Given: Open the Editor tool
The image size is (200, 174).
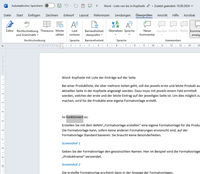Looking at the screenshot, I should click(10, 27).
